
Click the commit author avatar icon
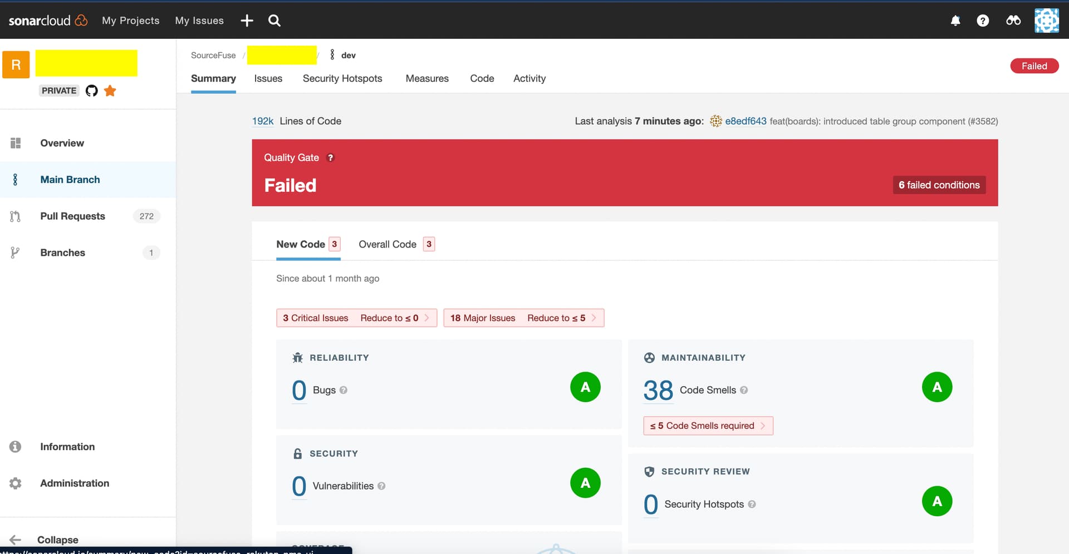(x=716, y=121)
